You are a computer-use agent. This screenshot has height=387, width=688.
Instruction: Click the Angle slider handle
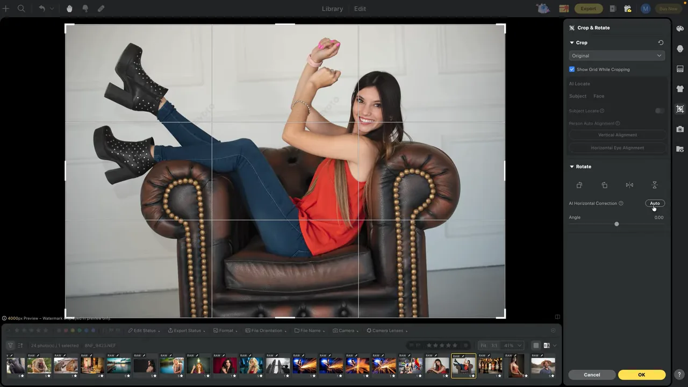pyautogui.click(x=617, y=224)
